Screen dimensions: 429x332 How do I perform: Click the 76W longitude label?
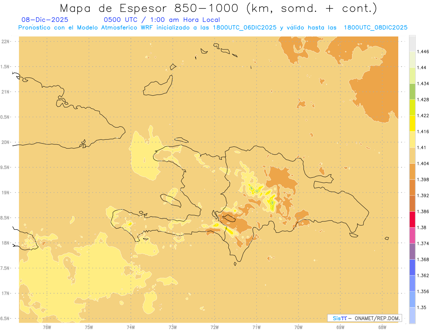[x=47, y=327]
